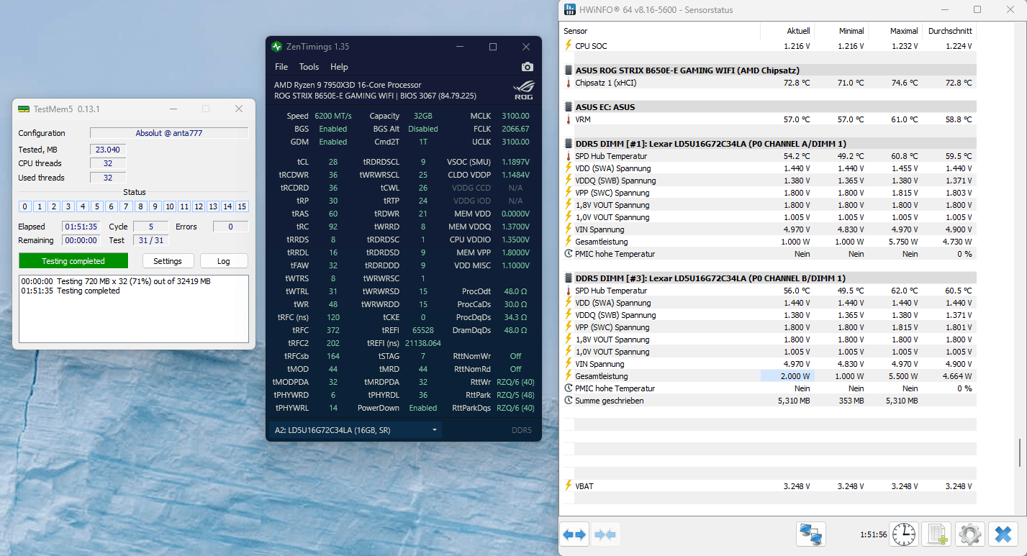Select DIMM #1 VDDQ (SWB) Spannung row
This screenshot has width=1027, height=556.
pos(769,181)
